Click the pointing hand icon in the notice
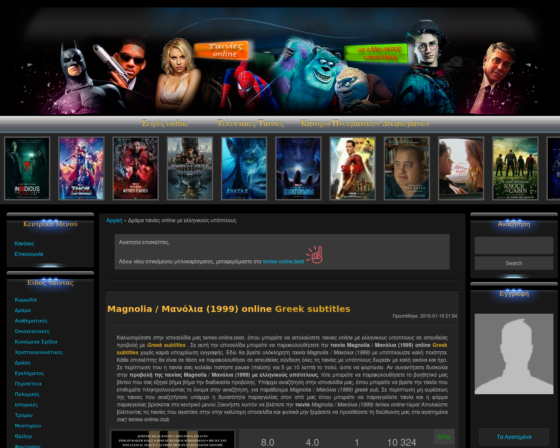This screenshot has width=560, height=448. pyautogui.click(x=314, y=255)
